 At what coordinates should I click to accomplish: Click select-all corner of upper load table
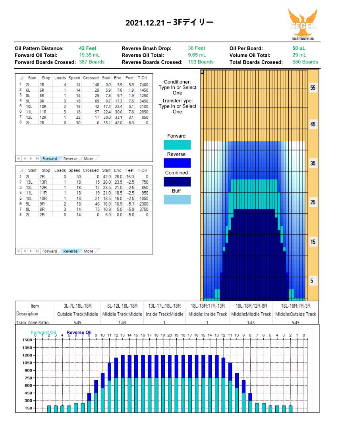pos(21,78)
